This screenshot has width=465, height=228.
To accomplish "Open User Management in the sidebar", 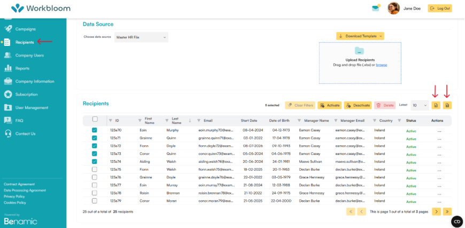I will pyautogui.click(x=32, y=107).
